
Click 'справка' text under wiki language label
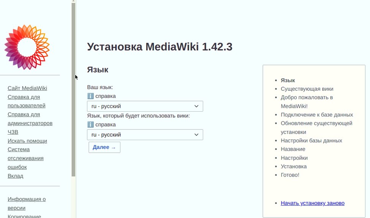coord(106,124)
